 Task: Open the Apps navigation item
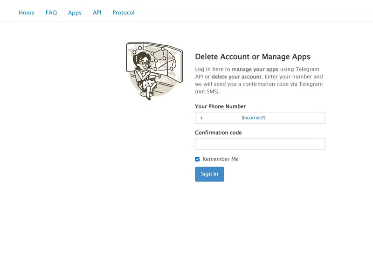point(75,13)
